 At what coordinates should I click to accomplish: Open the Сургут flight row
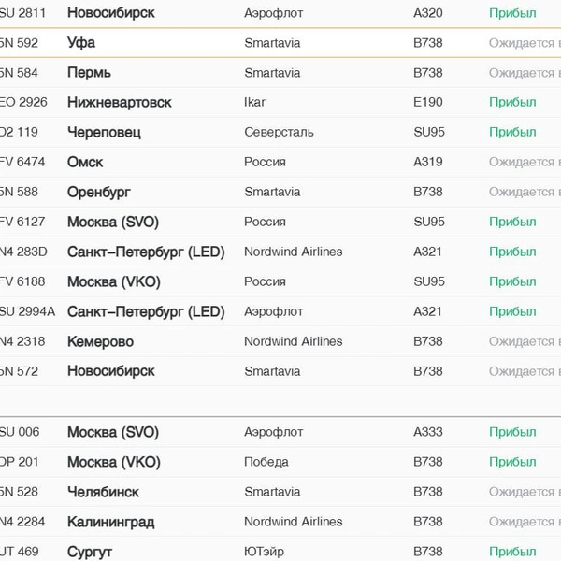click(x=90, y=552)
